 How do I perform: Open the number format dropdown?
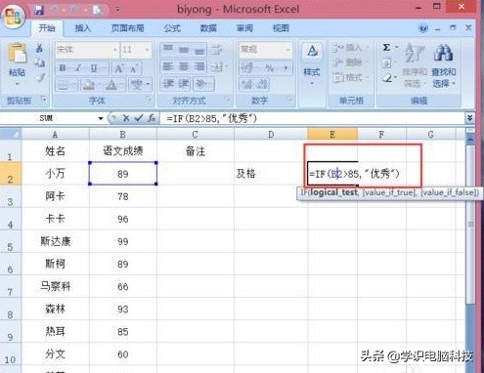[x=287, y=50]
